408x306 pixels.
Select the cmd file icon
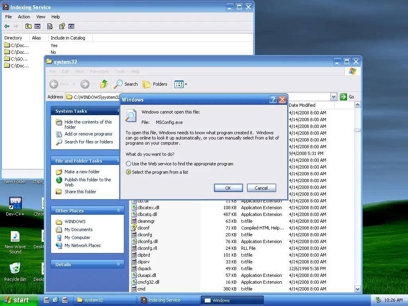[134, 288]
